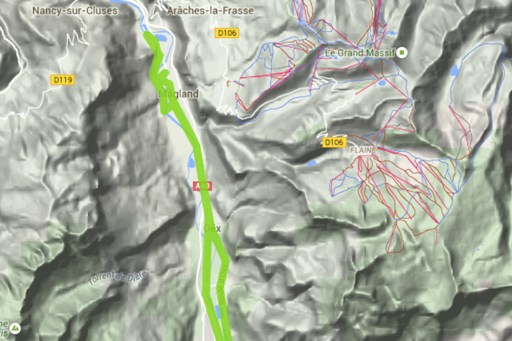Click the Torrent de Diète river label

[x=117, y=277]
